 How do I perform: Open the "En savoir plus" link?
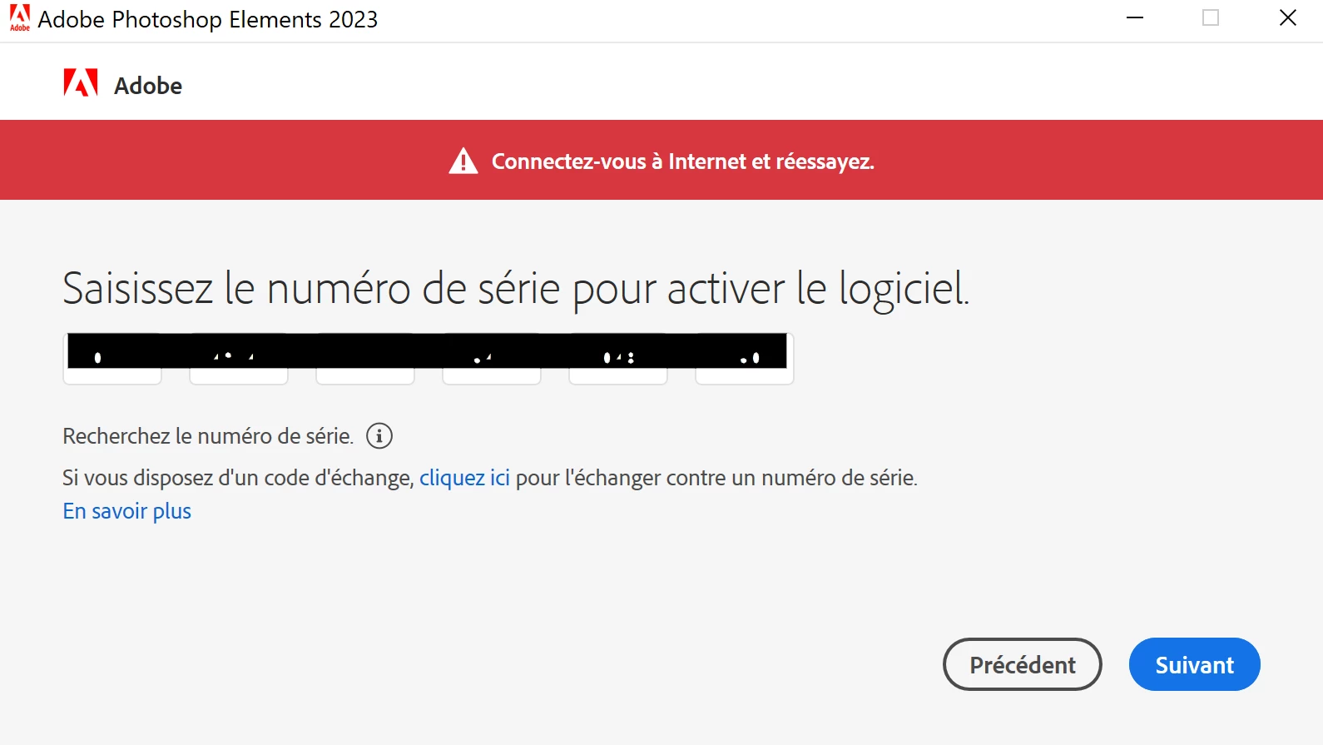tap(127, 511)
